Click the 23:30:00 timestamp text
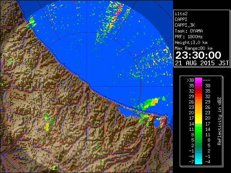Image resolution: width=231 pixels, height=173 pixels. [x=198, y=55]
